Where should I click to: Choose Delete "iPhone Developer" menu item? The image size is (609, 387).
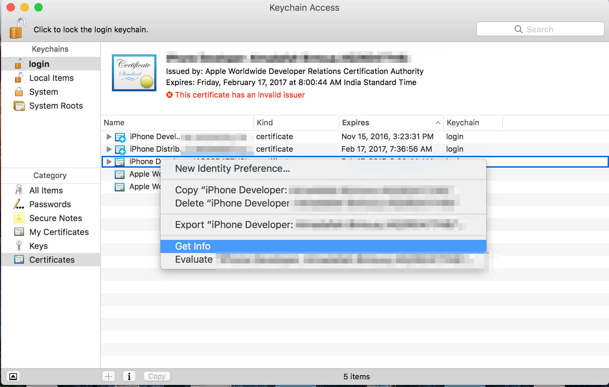pyautogui.click(x=323, y=203)
